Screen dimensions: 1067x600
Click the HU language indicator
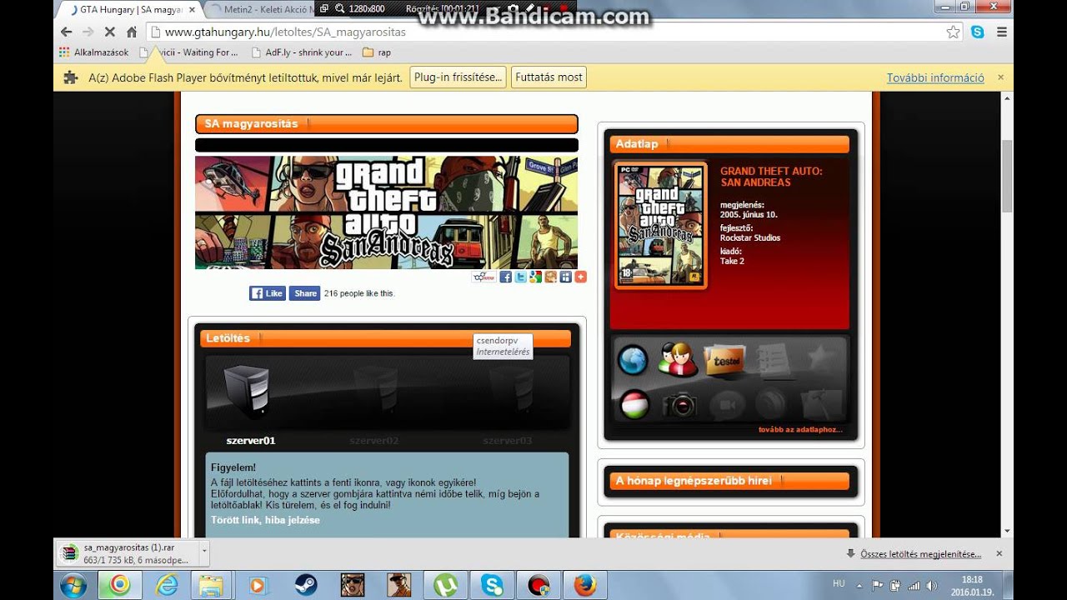839,583
